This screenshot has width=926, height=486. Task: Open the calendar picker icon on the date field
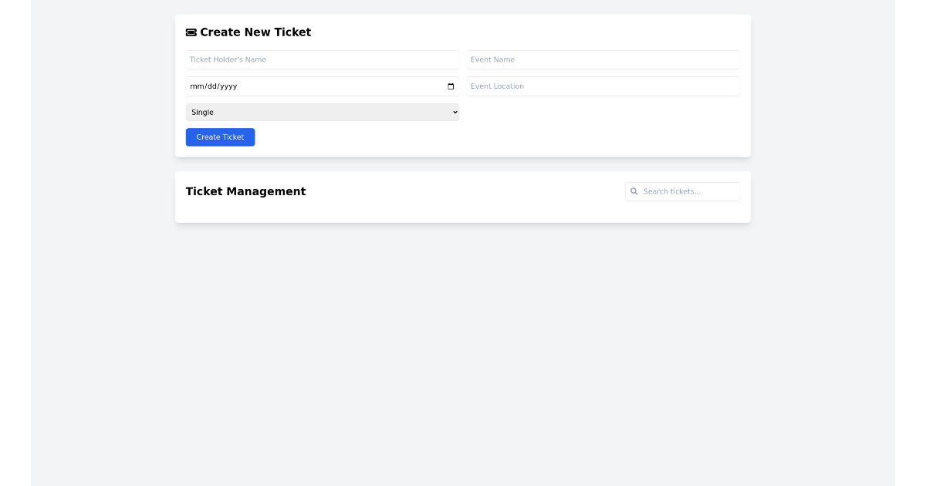(450, 86)
